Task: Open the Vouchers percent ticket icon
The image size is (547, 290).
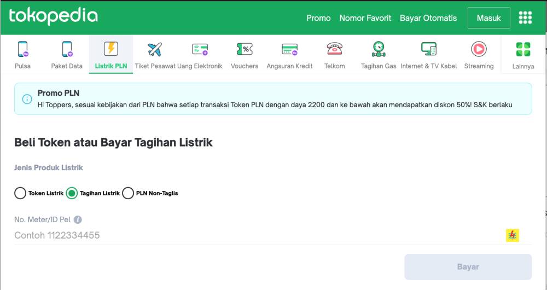Action: coord(245,49)
